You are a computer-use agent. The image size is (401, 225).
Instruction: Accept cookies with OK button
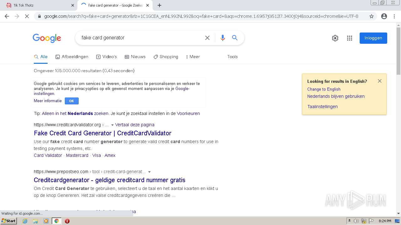pyautogui.click(x=71, y=101)
